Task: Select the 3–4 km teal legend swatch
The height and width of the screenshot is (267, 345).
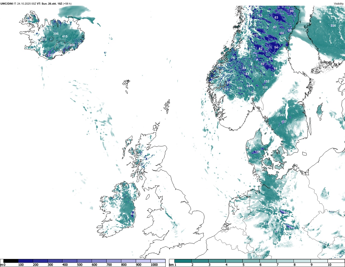Action: pyautogui.click(x=217, y=261)
